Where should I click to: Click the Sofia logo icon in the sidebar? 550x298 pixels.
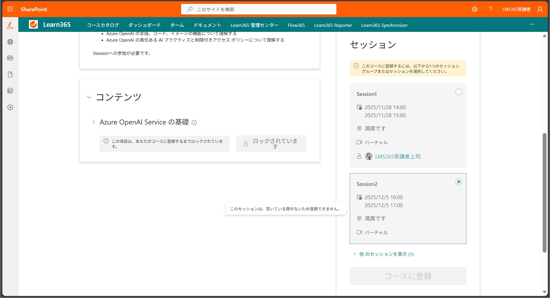point(10,25)
